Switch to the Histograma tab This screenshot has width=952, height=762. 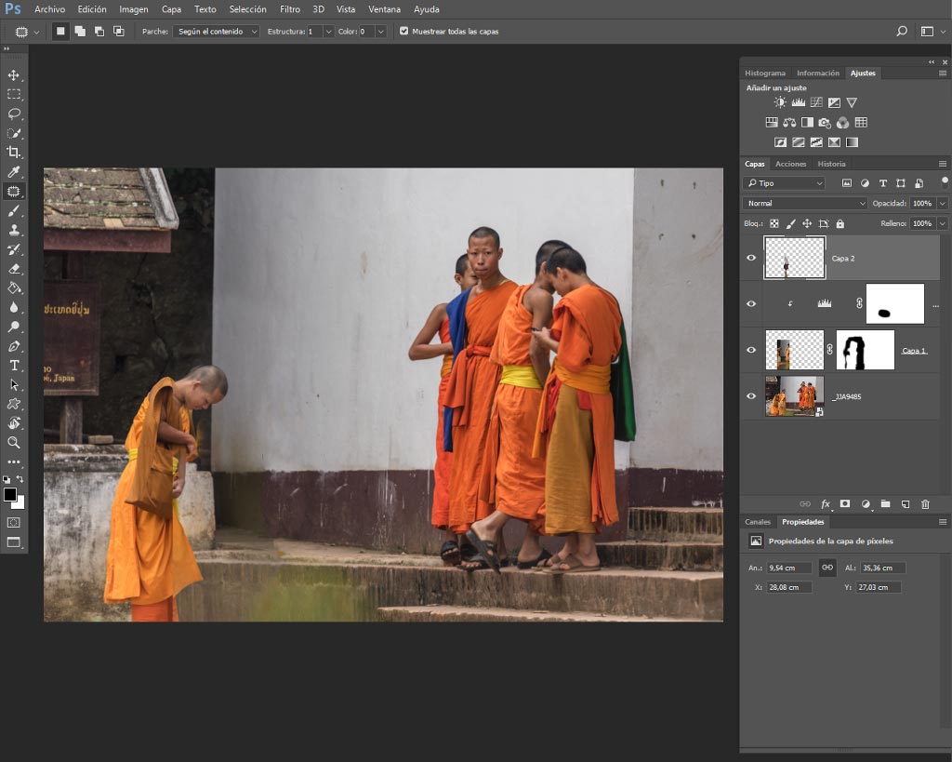tap(765, 73)
